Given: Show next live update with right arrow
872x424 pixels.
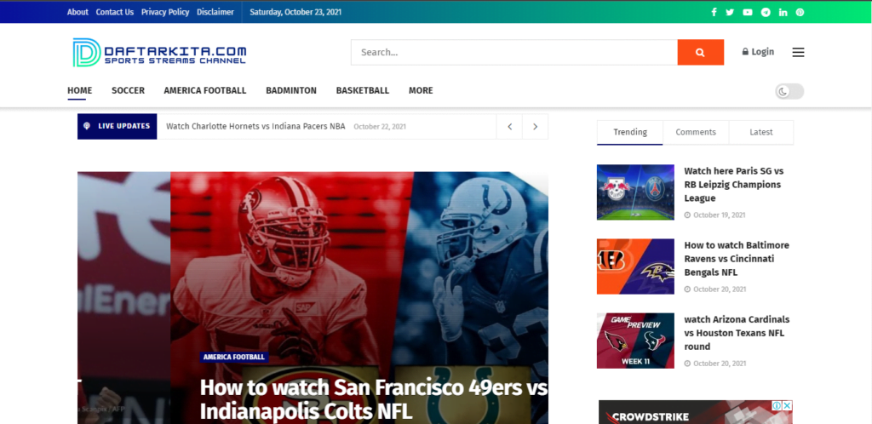Looking at the screenshot, I should (535, 127).
